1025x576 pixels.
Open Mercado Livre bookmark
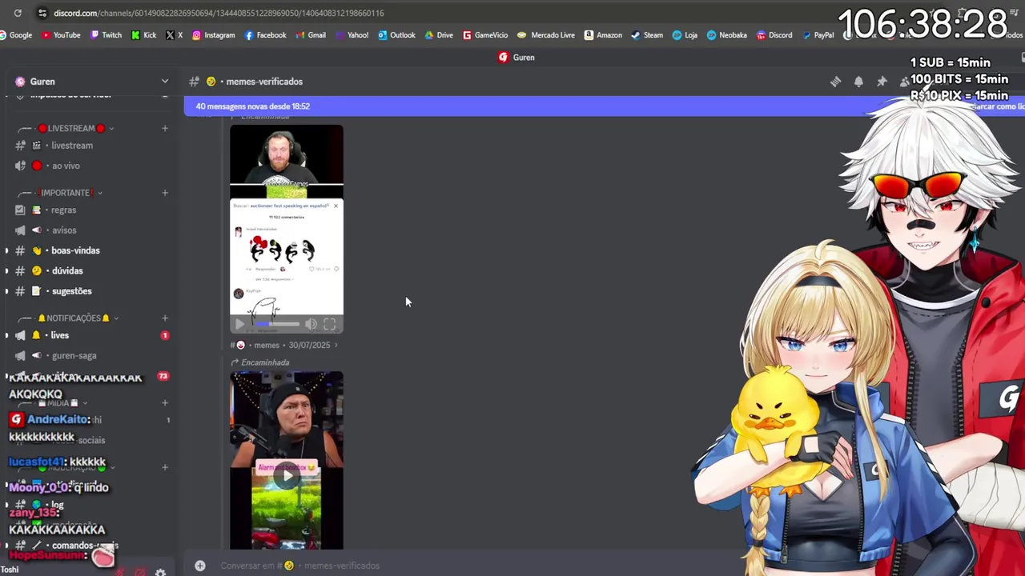(x=546, y=35)
